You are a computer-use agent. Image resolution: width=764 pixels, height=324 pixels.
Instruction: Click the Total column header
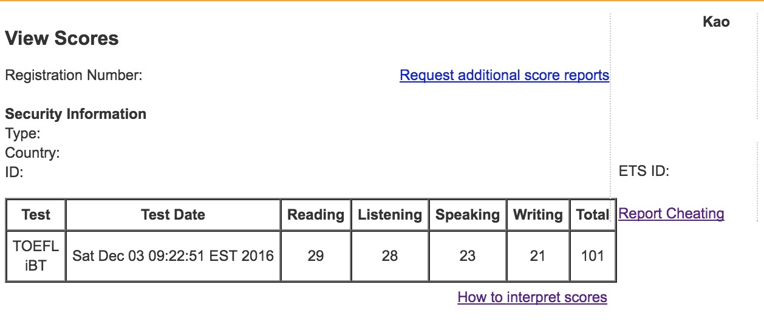coord(593,215)
